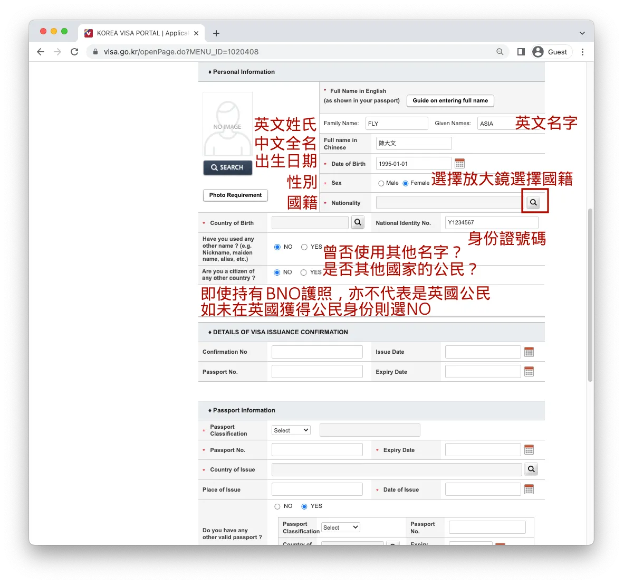Open calendar for visa confirmation Issue Date
624x584 pixels.
tap(529, 352)
